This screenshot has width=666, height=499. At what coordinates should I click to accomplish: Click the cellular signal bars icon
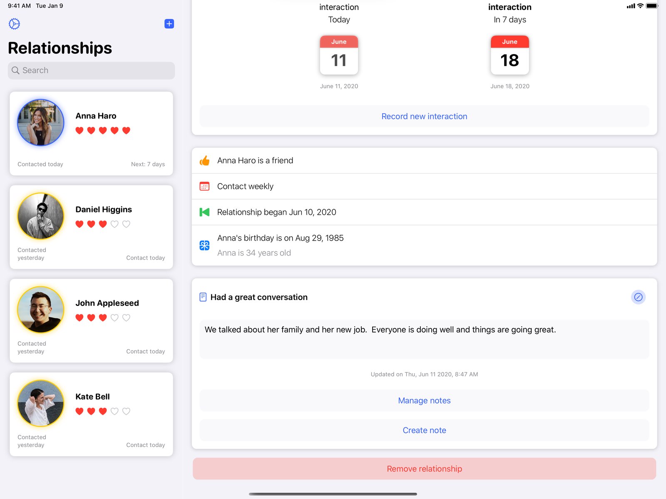pyautogui.click(x=631, y=6)
